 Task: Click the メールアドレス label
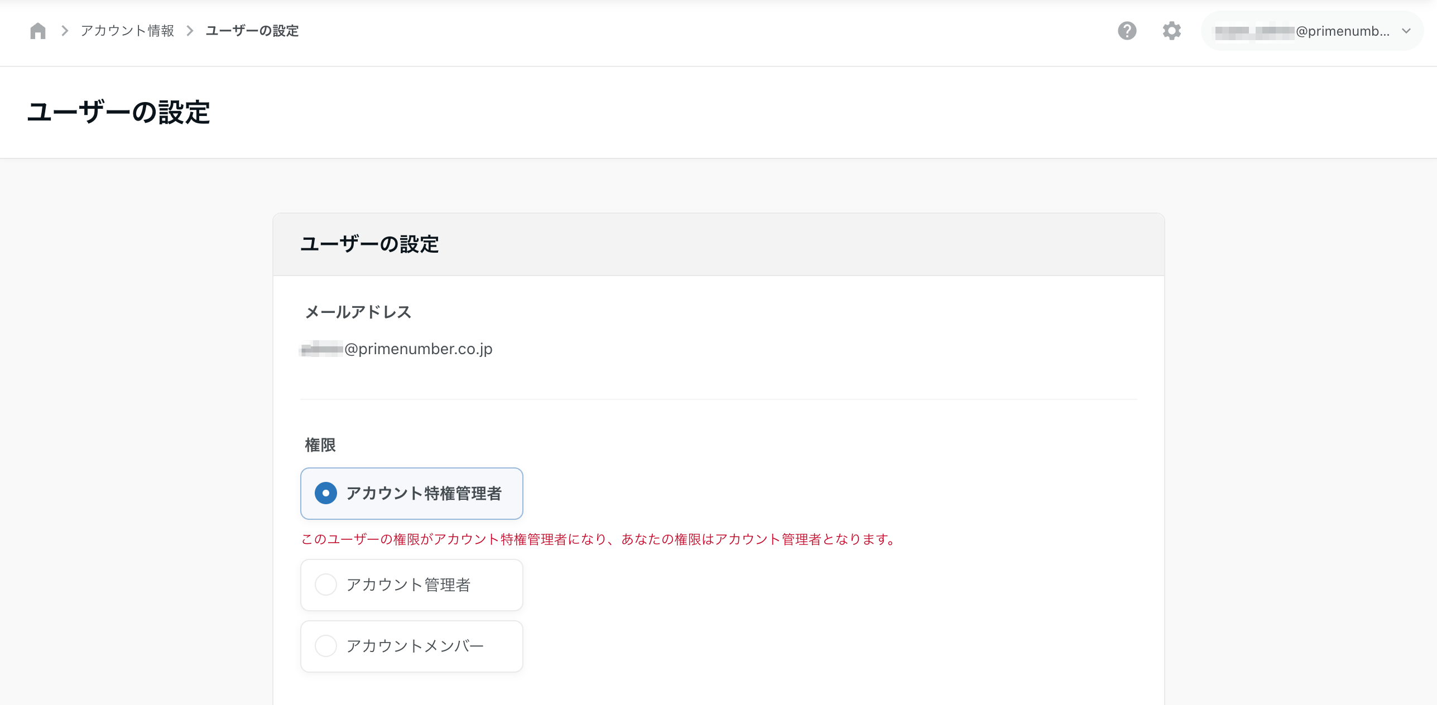click(x=358, y=312)
